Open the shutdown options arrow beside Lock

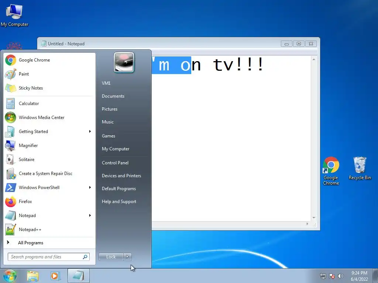point(127,257)
